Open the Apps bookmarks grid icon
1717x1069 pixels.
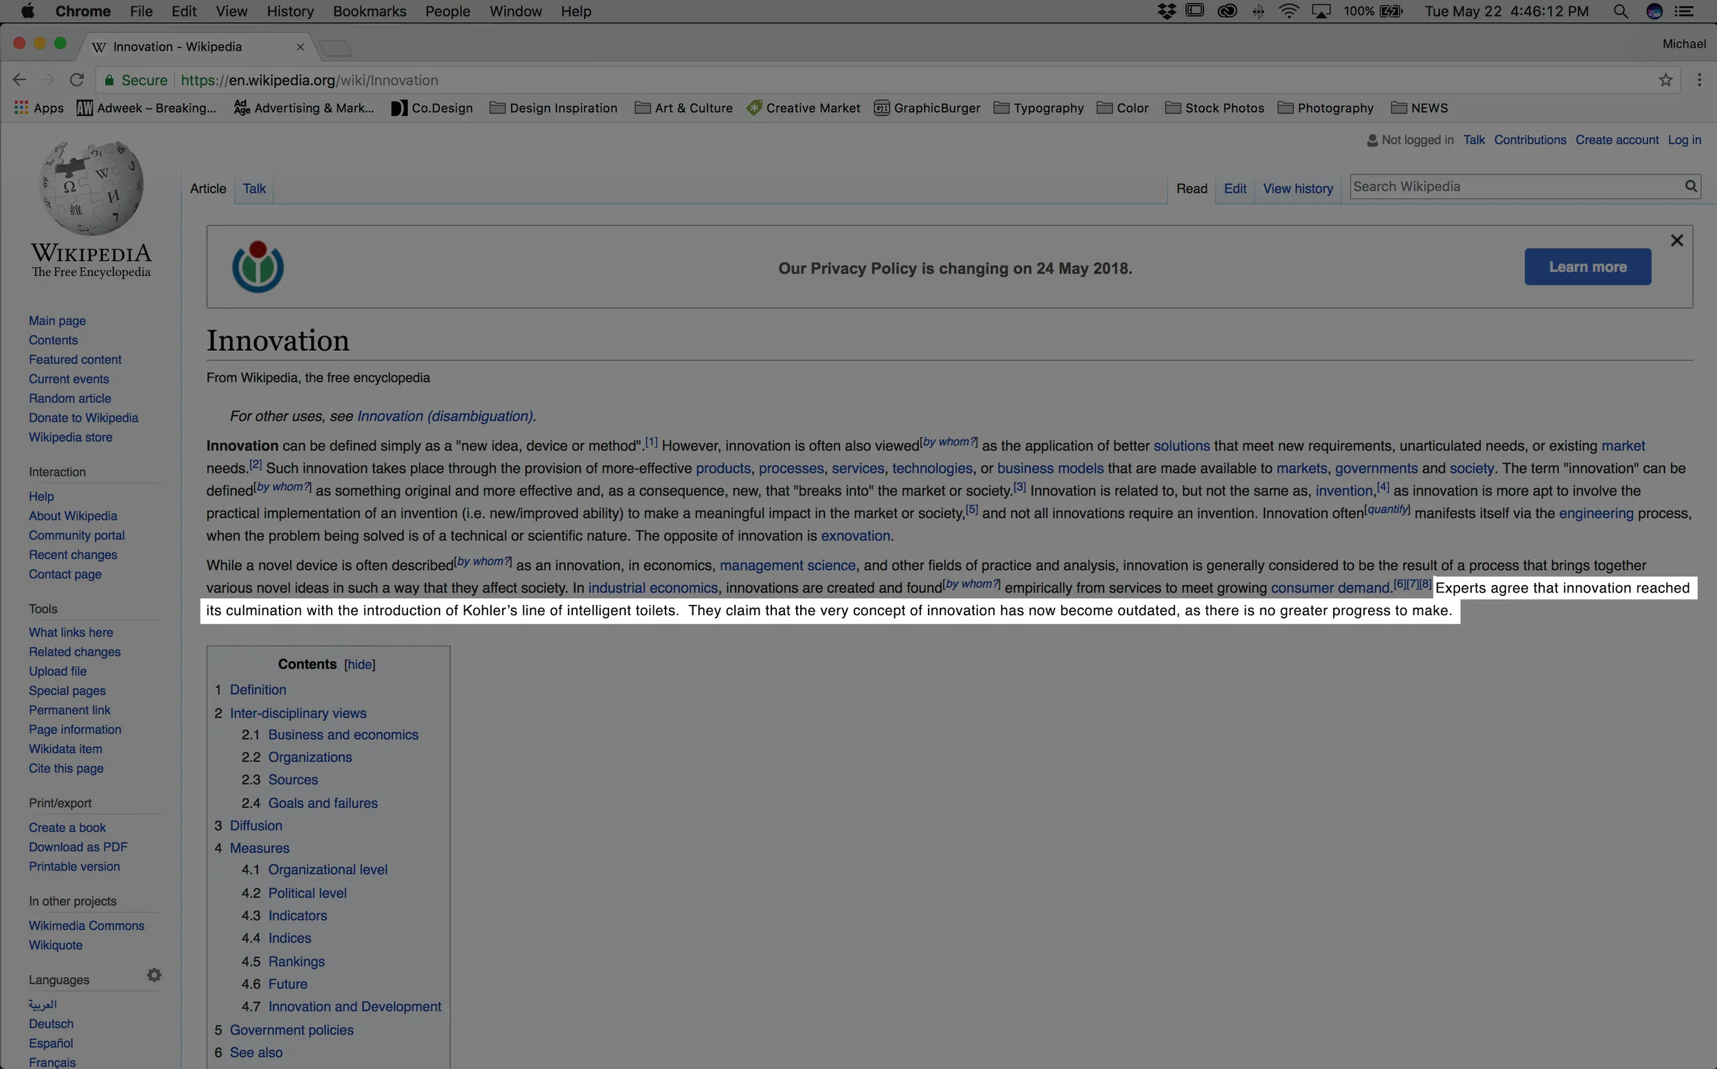pyautogui.click(x=21, y=108)
